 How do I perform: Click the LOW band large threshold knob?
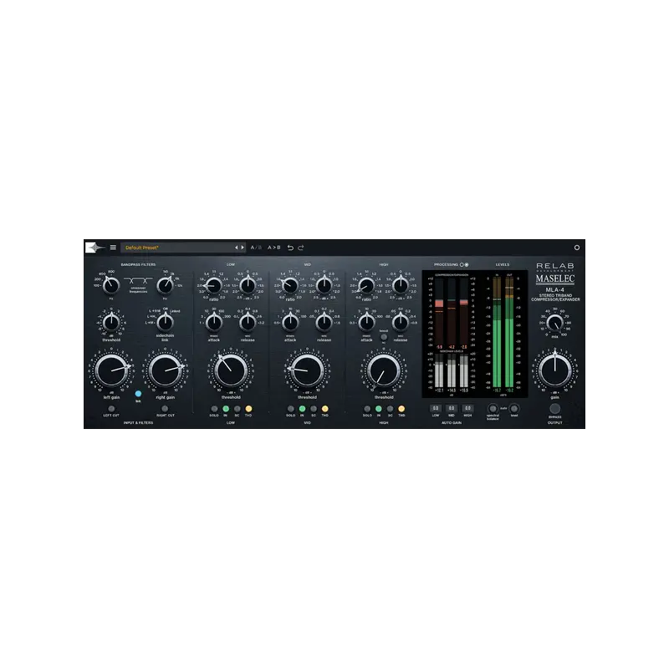click(231, 370)
